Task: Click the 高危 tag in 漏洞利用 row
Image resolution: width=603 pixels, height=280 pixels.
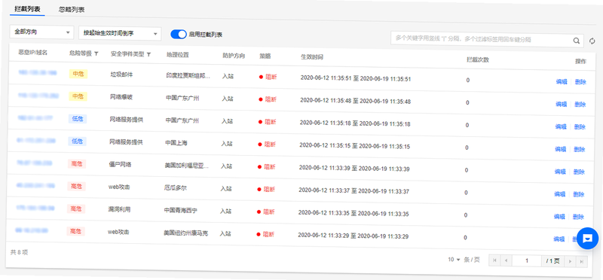Action: point(76,209)
